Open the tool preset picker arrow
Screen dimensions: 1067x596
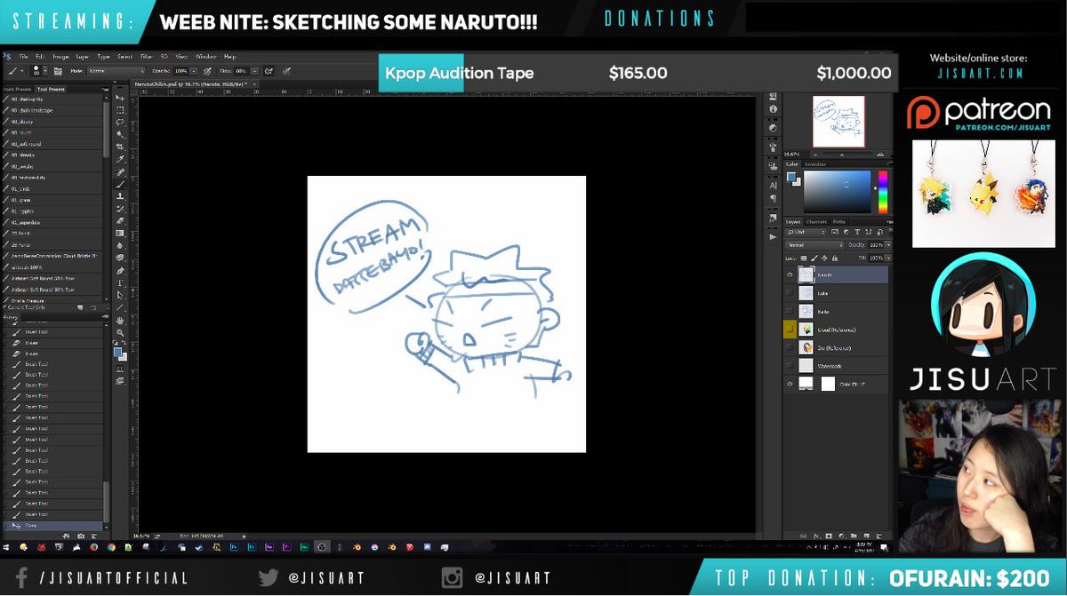point(24,70)
